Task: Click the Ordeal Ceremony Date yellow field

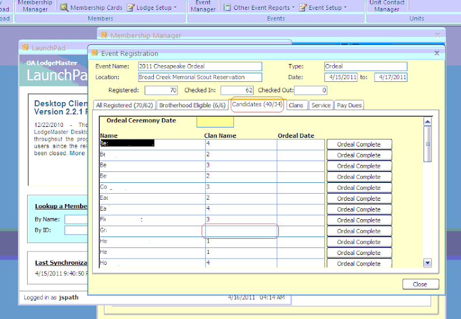Action: 215,122
